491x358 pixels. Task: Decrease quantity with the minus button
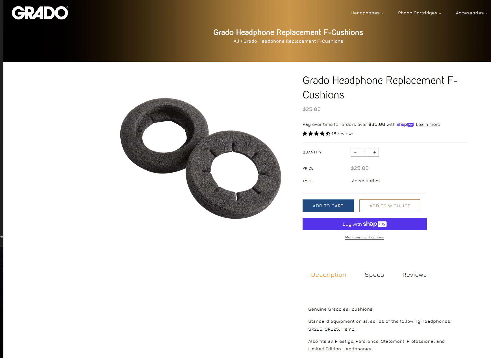click(355, 152)
